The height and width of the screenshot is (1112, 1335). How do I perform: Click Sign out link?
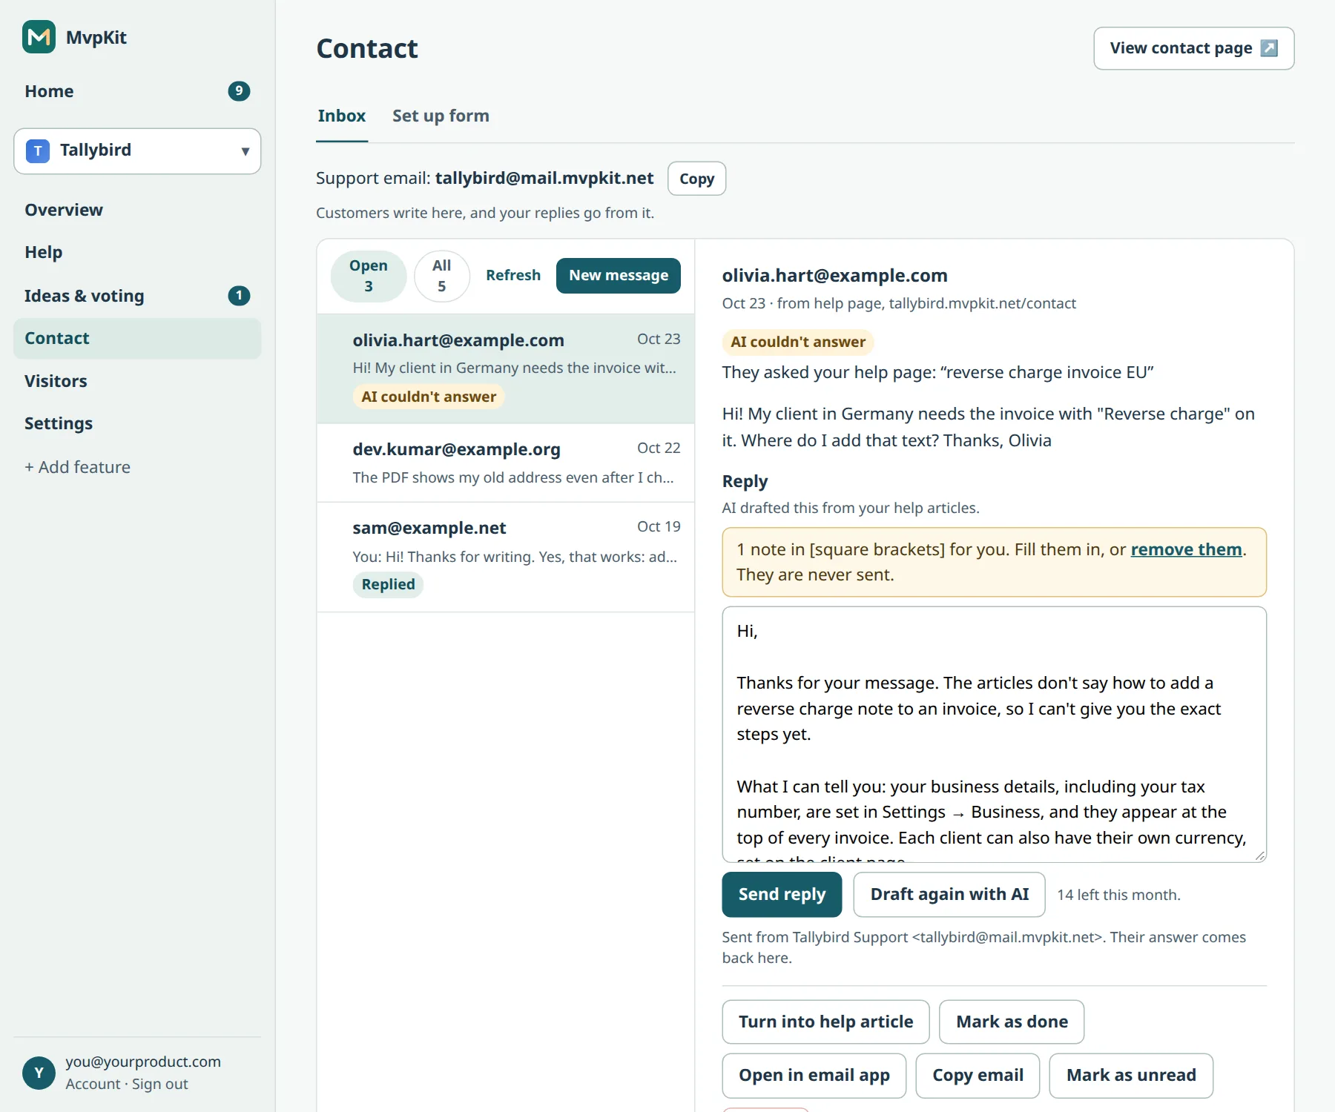160,1085
